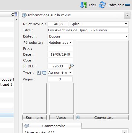
Task: Click the comment box scrollbar up arrow
Action: click(x=124, y=132)
